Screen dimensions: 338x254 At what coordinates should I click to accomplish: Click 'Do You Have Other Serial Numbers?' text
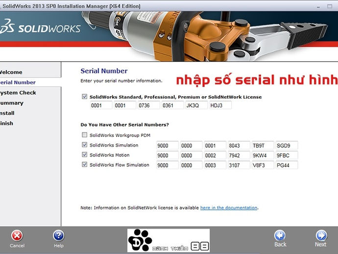(x=124, y=125)
